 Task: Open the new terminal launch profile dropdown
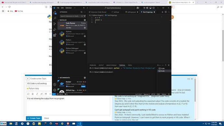(x=160, y=65)
